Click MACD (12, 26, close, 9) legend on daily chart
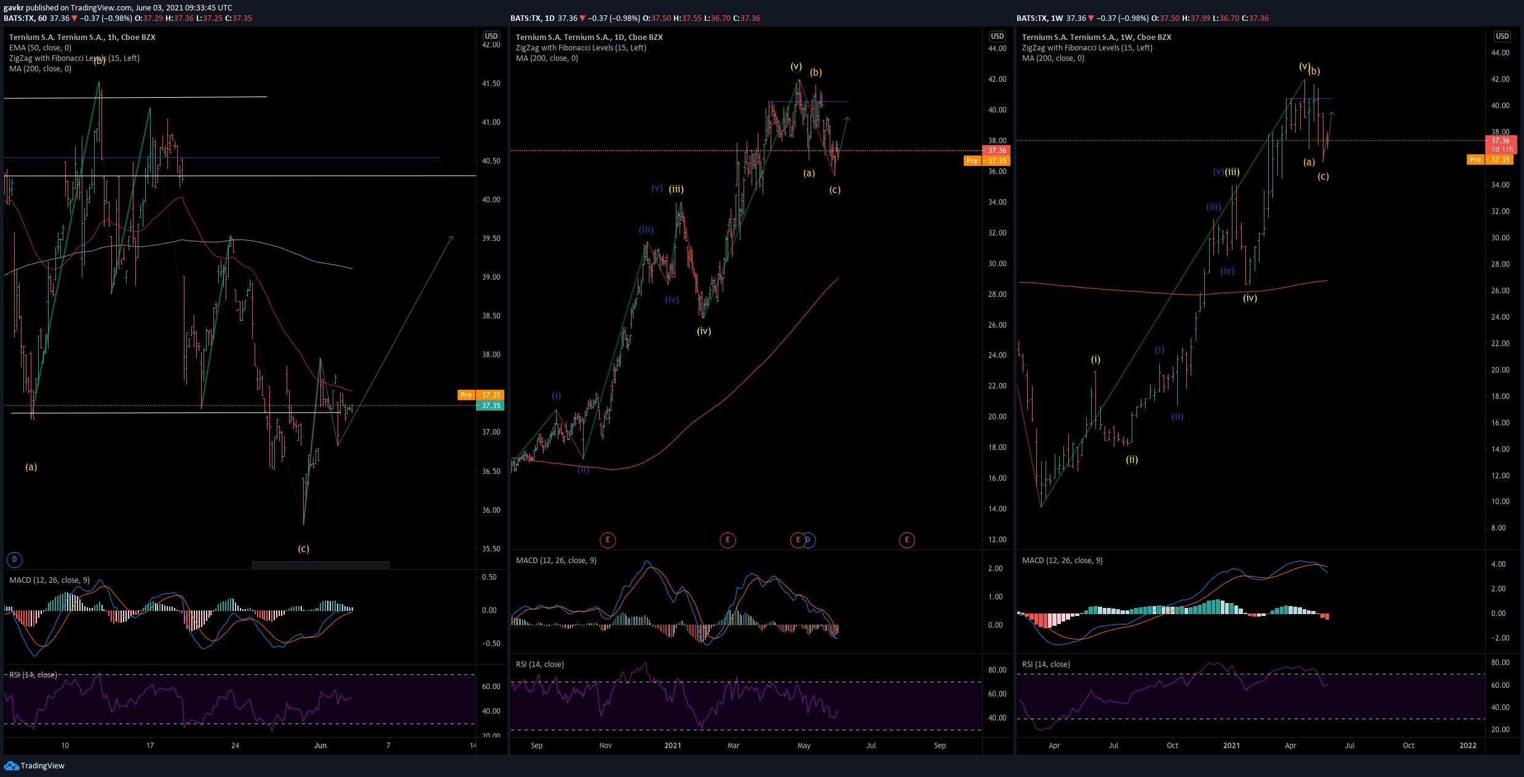 (x=556, y=560)
